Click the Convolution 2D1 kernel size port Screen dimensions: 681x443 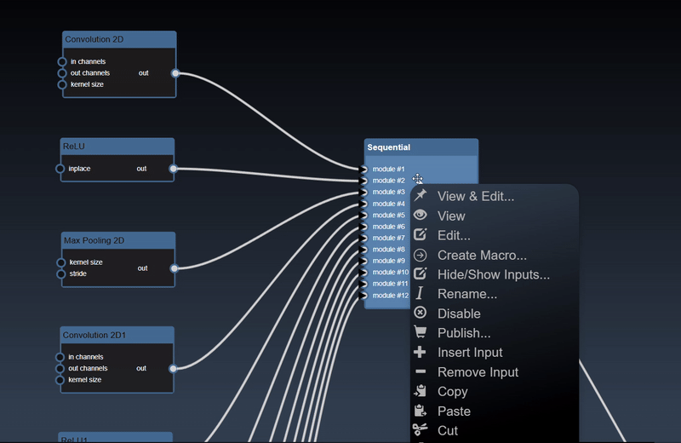point(60,380)
